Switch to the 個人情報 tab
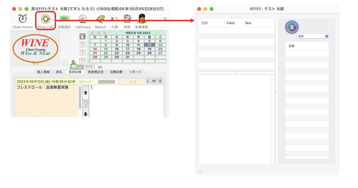Viewport: 358px width, 188px height. (43, 72)
